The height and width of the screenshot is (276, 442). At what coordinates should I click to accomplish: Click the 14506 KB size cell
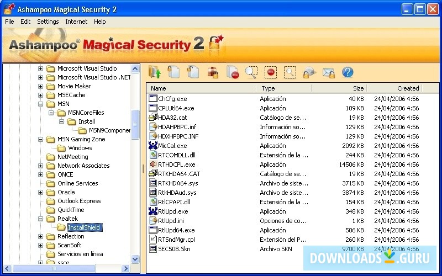(x=351, y=164)
